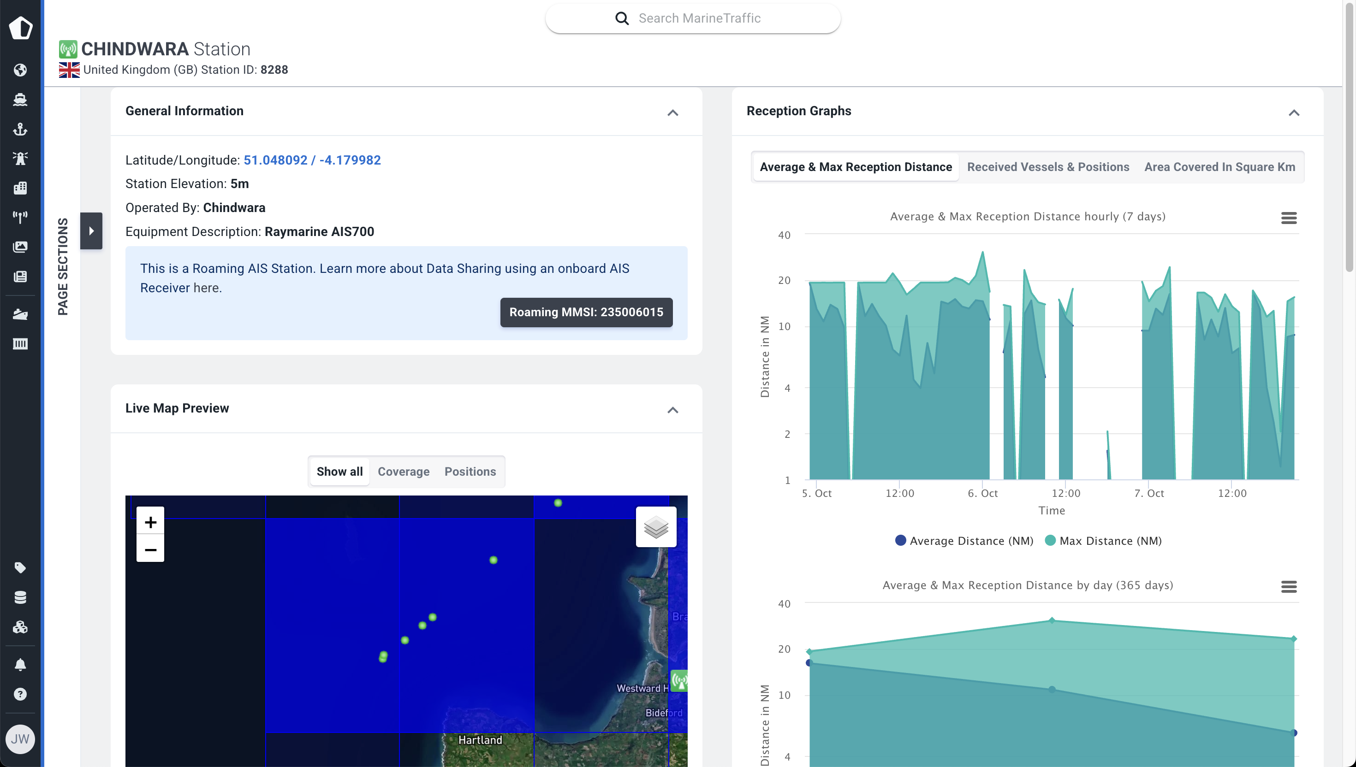Click the lighthouse sidebar icon

(20, 158)
